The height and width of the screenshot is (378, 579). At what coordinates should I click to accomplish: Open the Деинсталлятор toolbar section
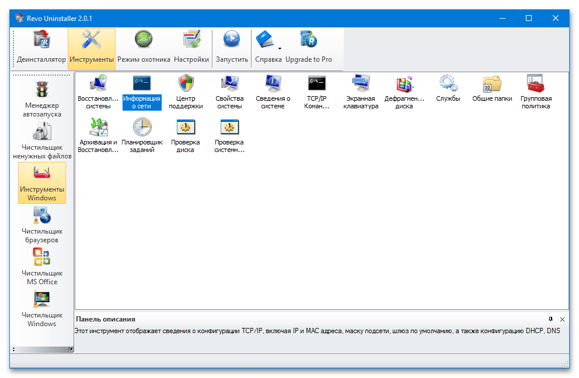coord(41,48)
